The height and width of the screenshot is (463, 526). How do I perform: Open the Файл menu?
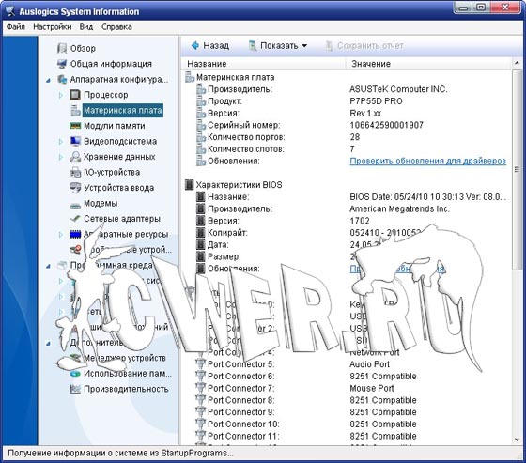[x=16, y=27]
